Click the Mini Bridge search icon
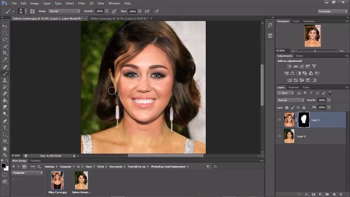This screenshot has width=350, height=197. click(215, 166)
